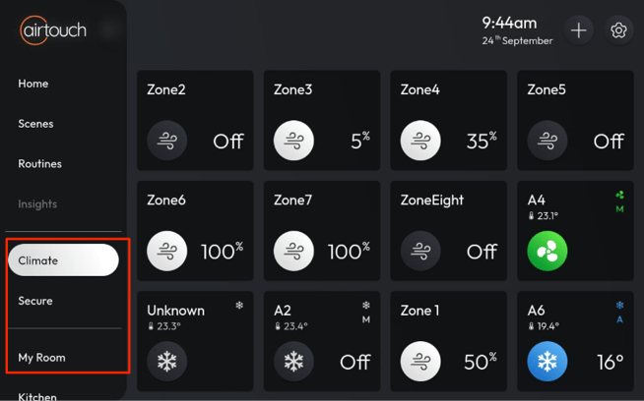Select the Secure sidebar item
The image size is (644, 401).
tap(35, 301)
